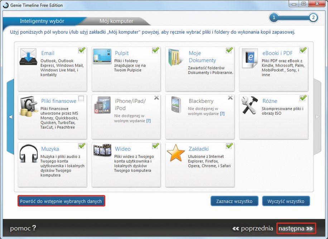Click the Zakładki star icon
The height and width of the screenshot is (239, 328).
tap(176, 153)
